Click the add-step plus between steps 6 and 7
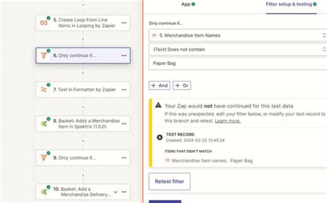 coord(83,73)
